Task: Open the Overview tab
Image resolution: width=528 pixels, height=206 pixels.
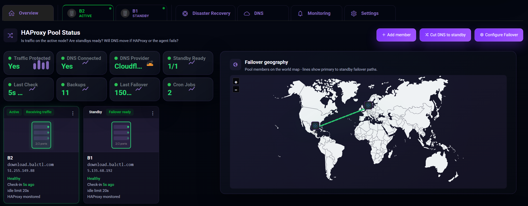Action: (x=28, y=13)
